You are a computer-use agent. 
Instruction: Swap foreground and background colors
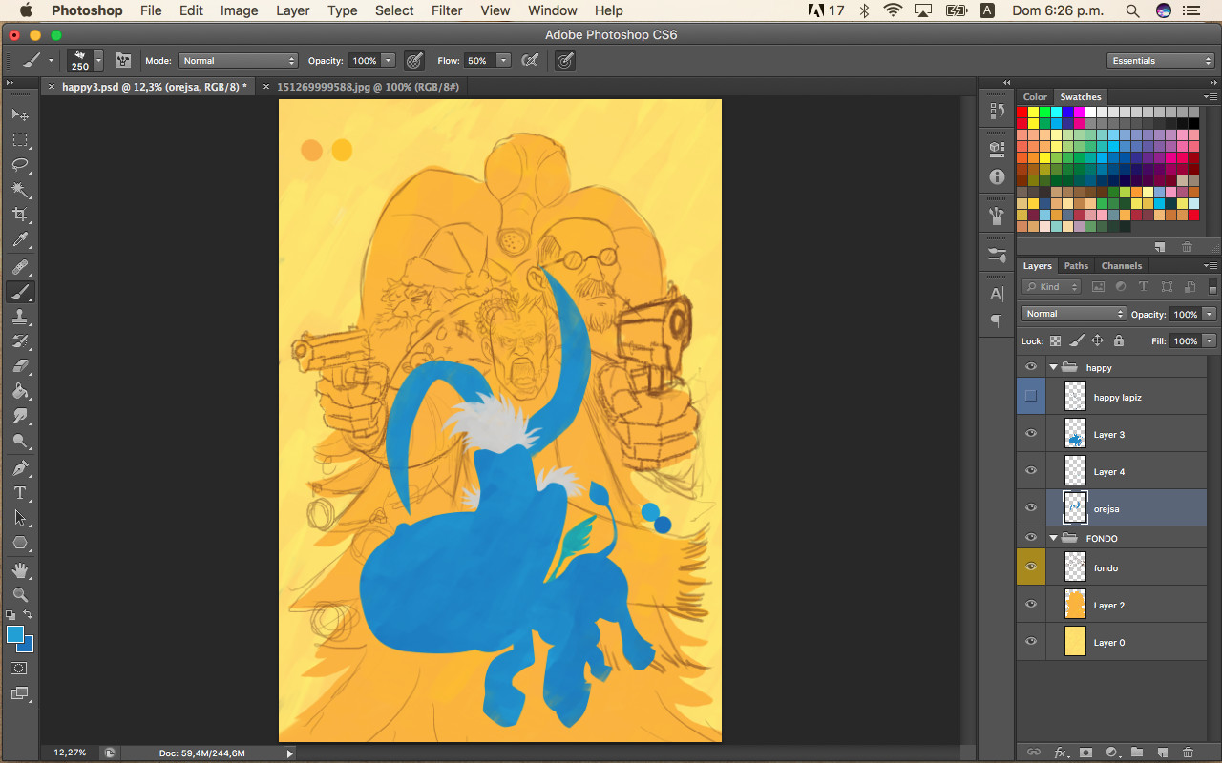(29, 615)
